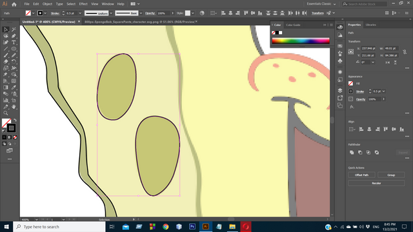Open Layers panel icon in dock
Viewport: 413px width, 232px height.
click(340, 90)
